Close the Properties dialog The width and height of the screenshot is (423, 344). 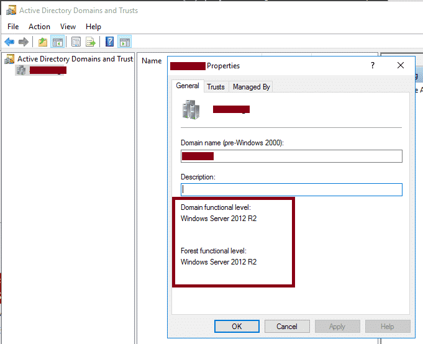coord(401,65)
